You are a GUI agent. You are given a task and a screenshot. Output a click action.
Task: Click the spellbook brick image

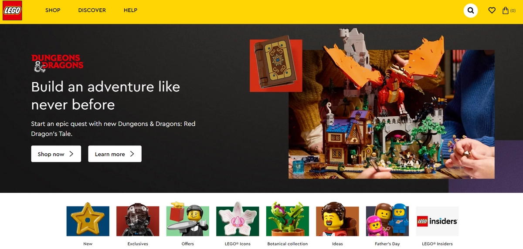pos(276,65)
